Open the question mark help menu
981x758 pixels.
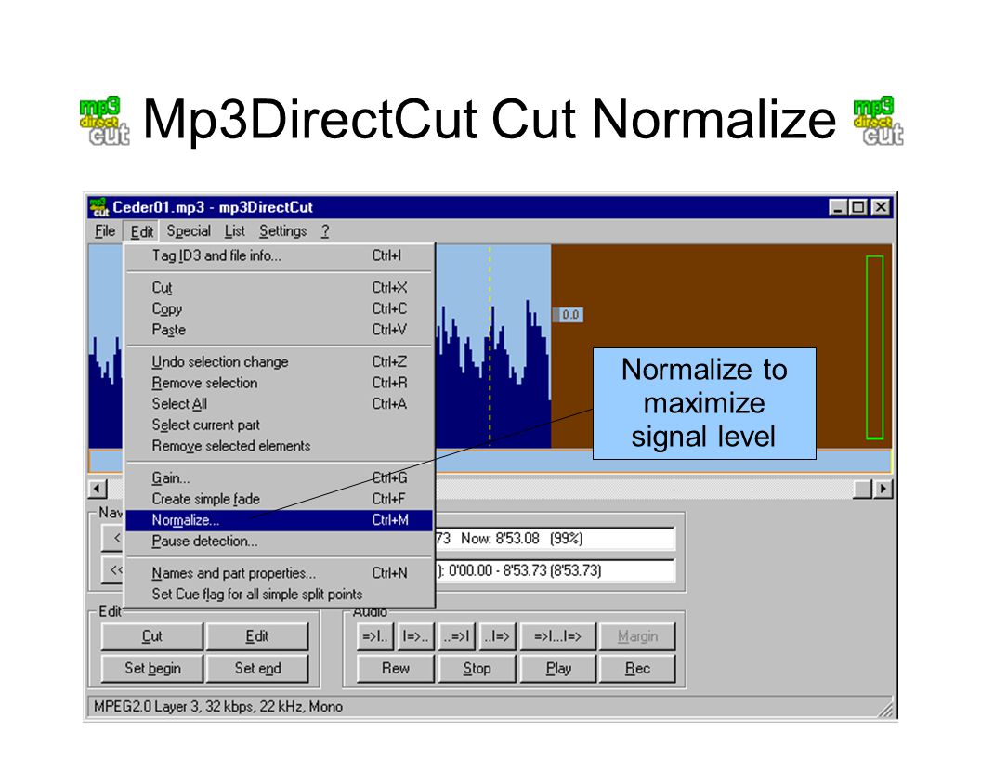point(325,231)
